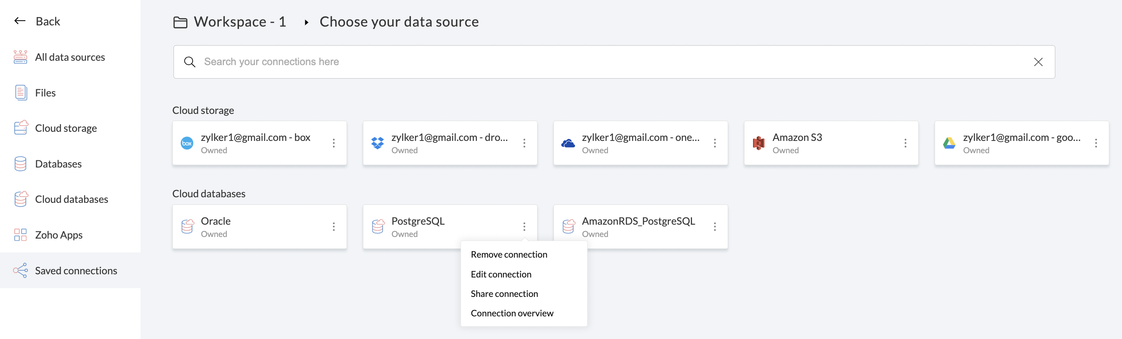Click the Back arrow icon
The image size is (1122, 339).
click(x=19, y=21)
